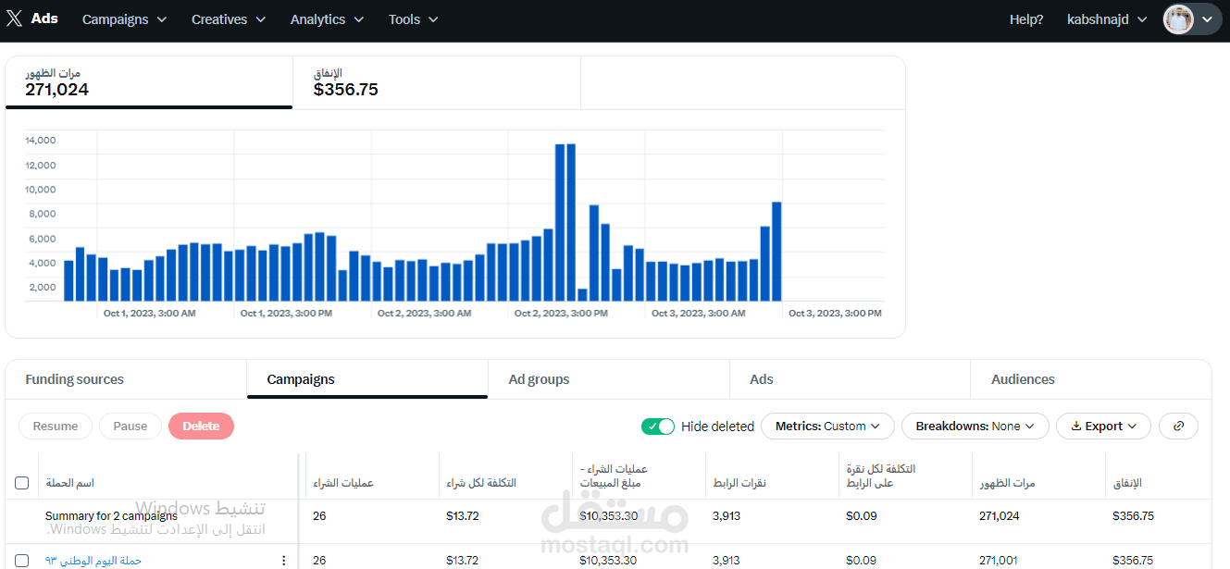Viewport: 1230px width, 569px height.
Task: Click the Summary for 2 campaigns row label
Action: pyautogui.click(x=111, y=515)
